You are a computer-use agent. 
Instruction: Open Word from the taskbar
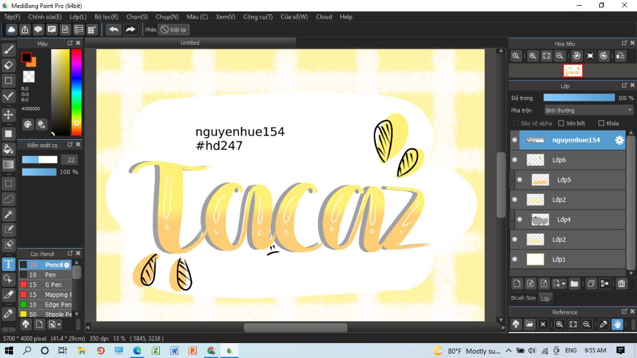coord(174,351)
